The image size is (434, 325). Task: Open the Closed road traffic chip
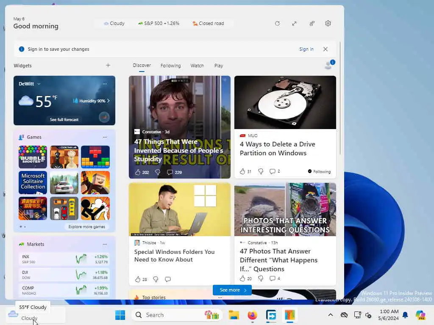click(208, 24)
